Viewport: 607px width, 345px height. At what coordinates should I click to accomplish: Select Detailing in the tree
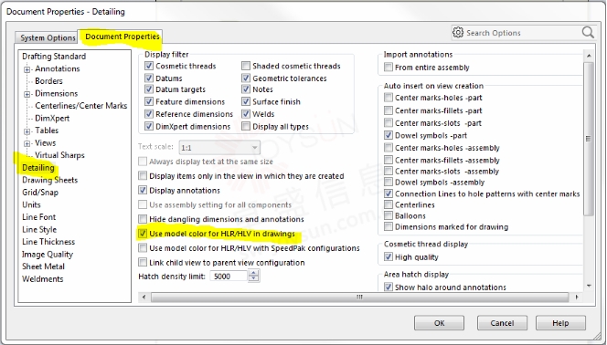[x=38, y=168]
